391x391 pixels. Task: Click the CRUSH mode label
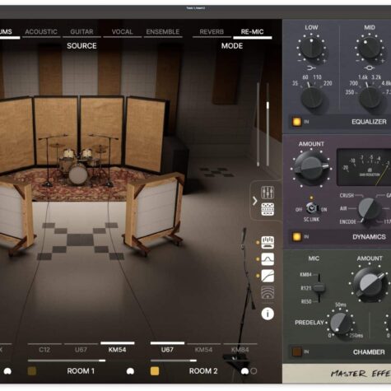pos(347,196)
